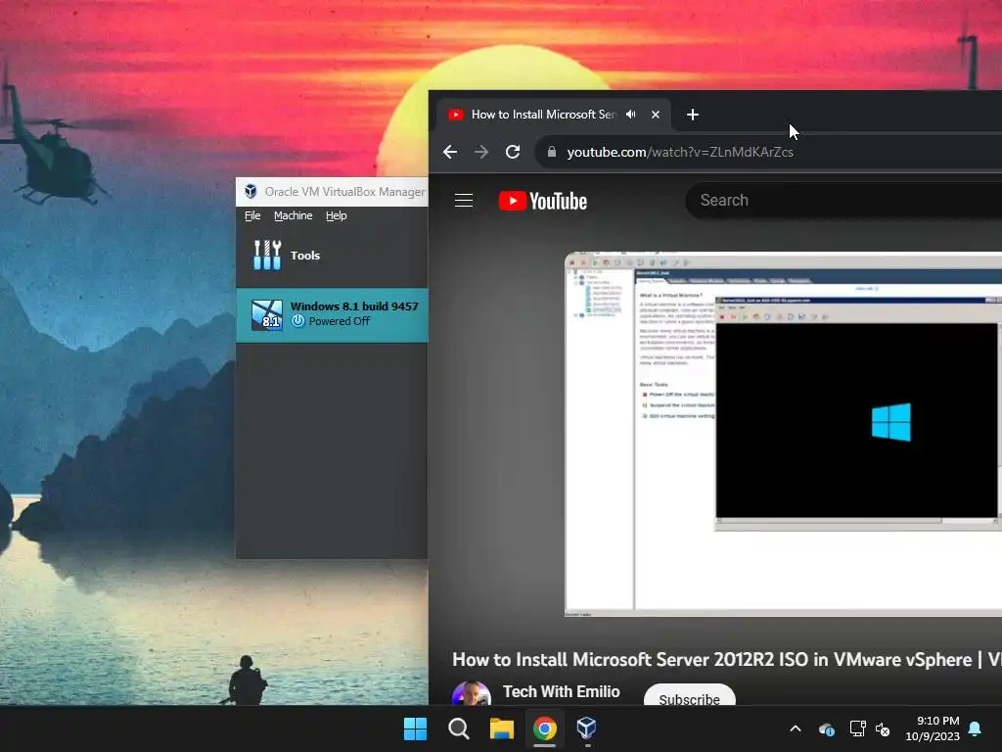Open taskbar Search
This screenshot has width=1002, height=752.
tap(458, 728)
